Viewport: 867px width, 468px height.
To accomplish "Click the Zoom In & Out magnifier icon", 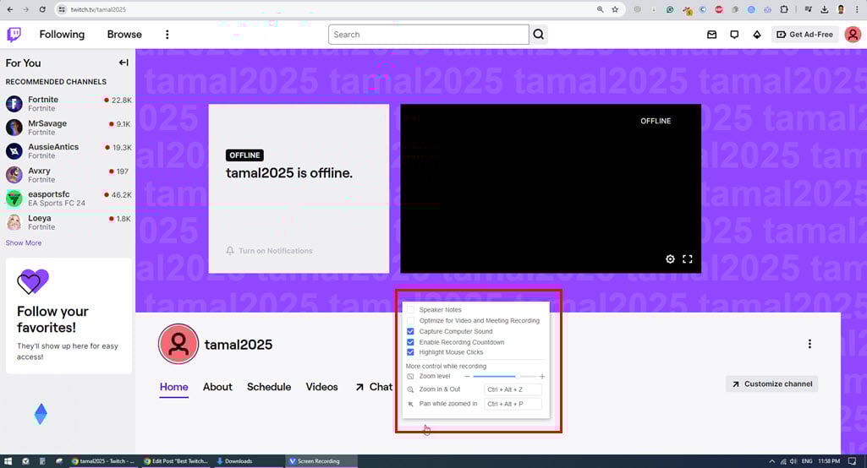I will pyautogui.click(x=410, y=389).
